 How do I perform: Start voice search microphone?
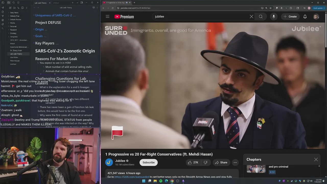pyautogui.click(x=274, y=17)
